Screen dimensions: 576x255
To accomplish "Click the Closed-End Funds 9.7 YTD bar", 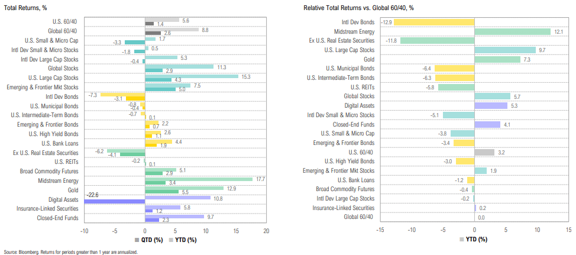I will point(175,217).
